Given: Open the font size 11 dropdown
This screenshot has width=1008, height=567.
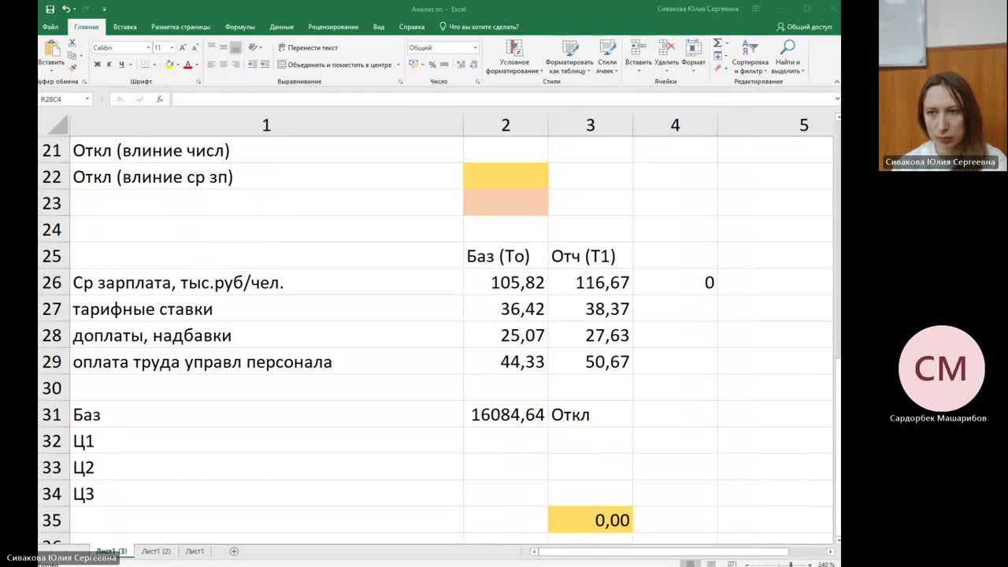Looking at the screenshot, I should (x=171, y=47).
